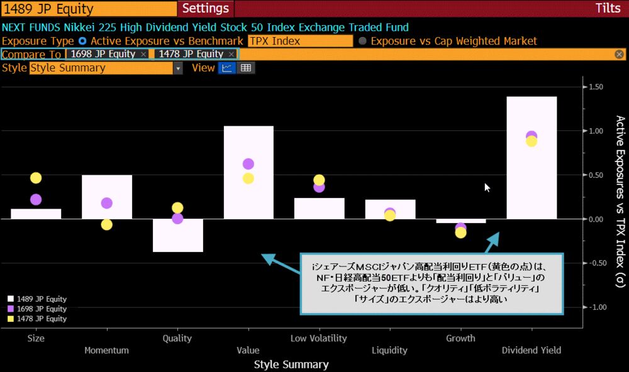Select Active Exposure vs Benchmark radio
This screenshot has width=629, height=372.
[x=82, y=41]
